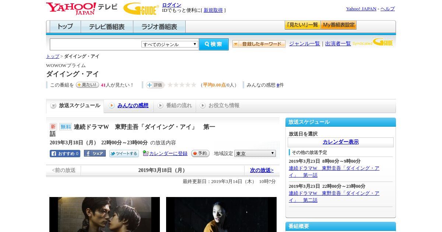Open the ジャンル一覧 link
The width and height of the screenshot is (442, 232).
(x=305, y=43)
